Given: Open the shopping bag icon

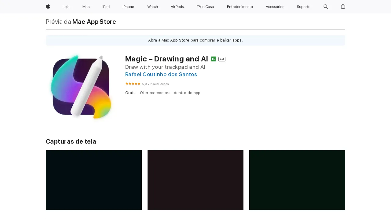Looking at the screenshot, I should click(343, 6).
